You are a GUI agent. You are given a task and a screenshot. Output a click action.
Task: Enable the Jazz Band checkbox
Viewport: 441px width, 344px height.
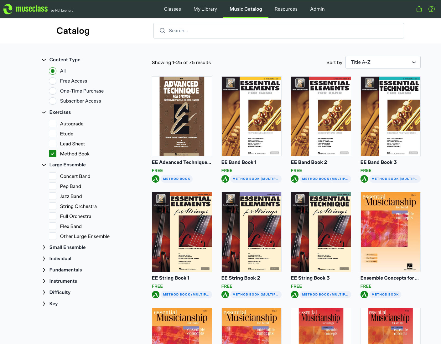click(53, 196)
